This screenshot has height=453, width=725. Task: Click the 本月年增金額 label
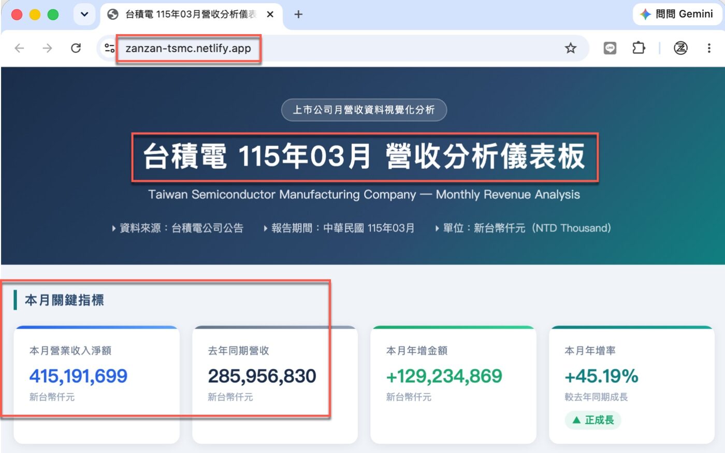[417, 350]
